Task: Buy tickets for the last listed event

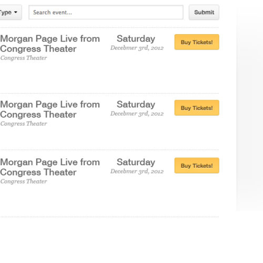Action: pos(197,166)
